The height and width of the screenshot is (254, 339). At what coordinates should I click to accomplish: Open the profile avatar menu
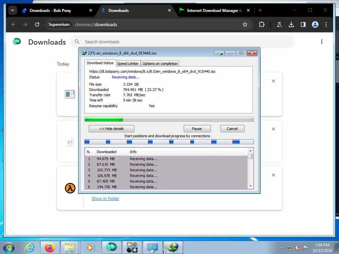click(x=315, y=24)
